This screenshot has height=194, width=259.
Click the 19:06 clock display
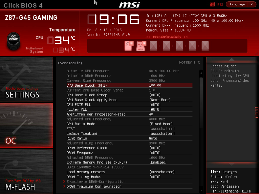click(x=113, y=19)
